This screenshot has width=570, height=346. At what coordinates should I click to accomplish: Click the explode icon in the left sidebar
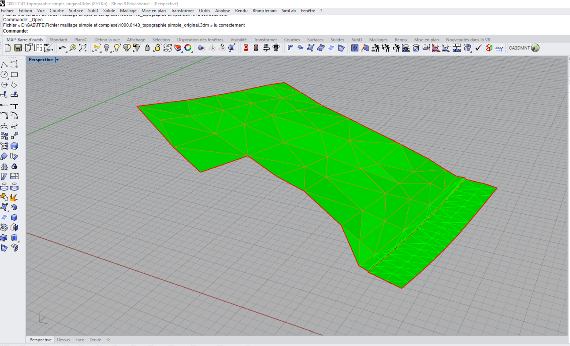tap(14, 197)
